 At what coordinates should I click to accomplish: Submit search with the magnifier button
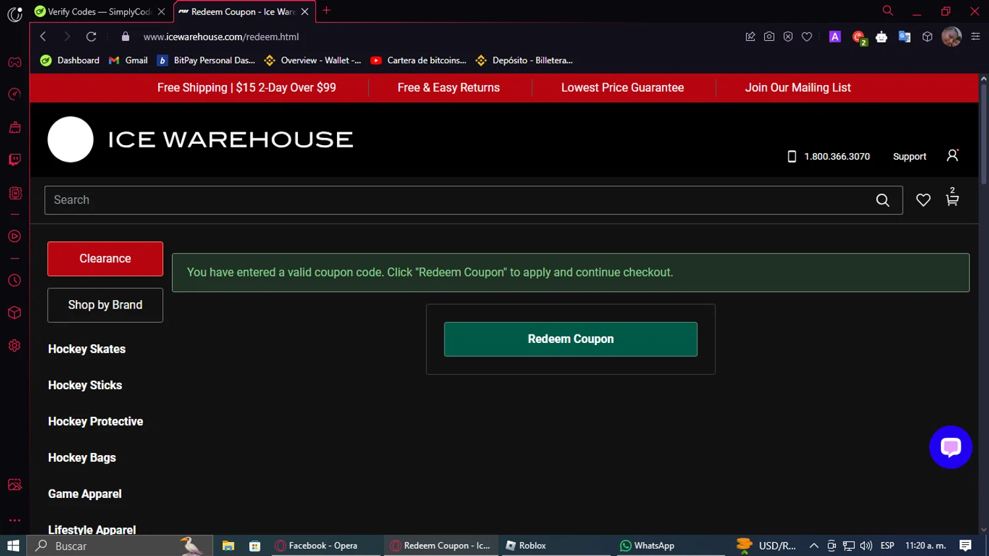click(883, 200)
